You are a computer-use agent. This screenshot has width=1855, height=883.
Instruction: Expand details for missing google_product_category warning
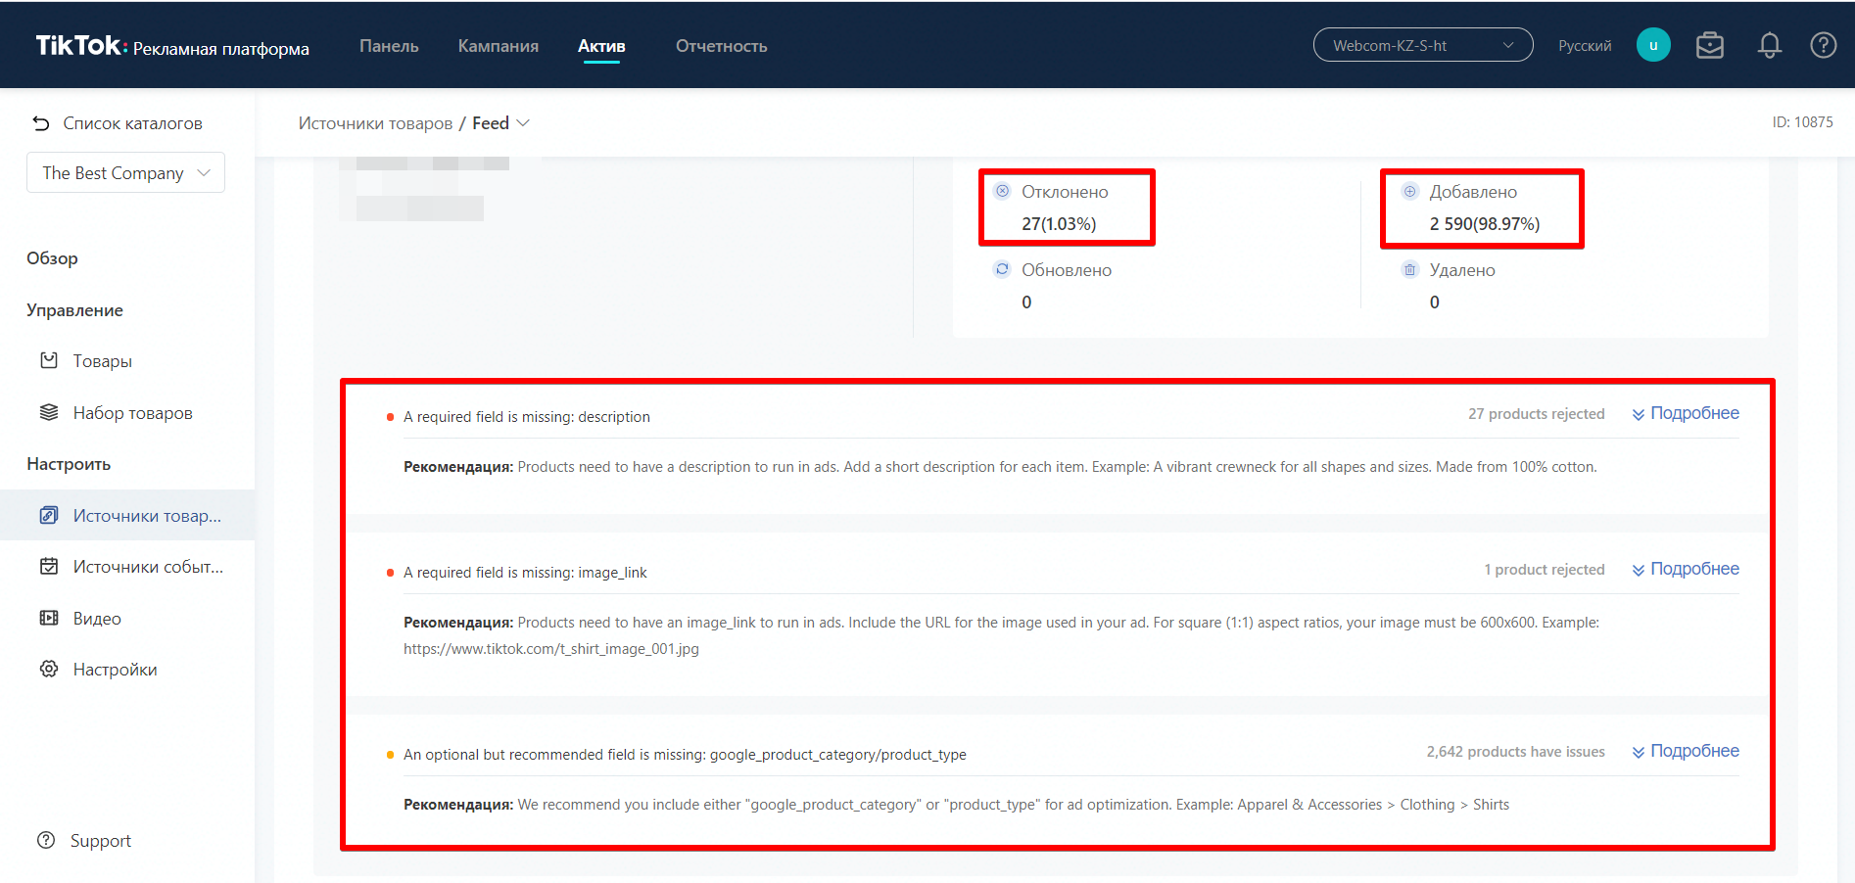[1686, 752]
